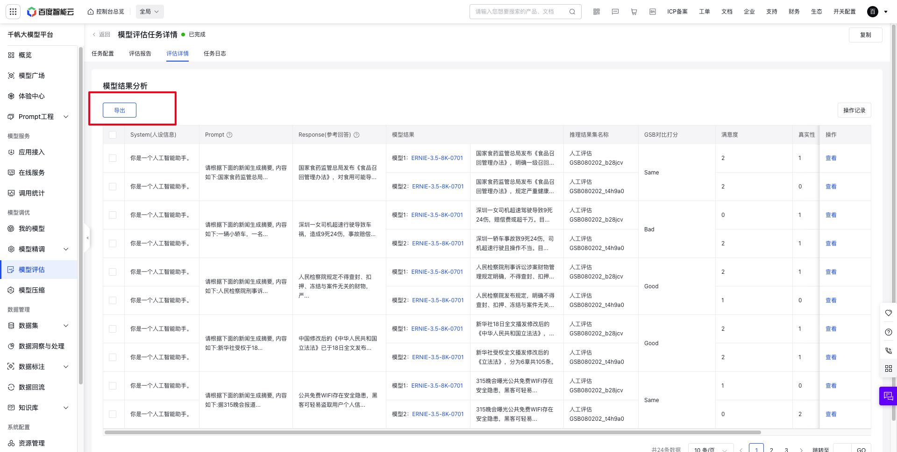Screen dimensions: 897x452
Task: Check row 模型2 国家食药监 summary
Action: coord(113,187)
